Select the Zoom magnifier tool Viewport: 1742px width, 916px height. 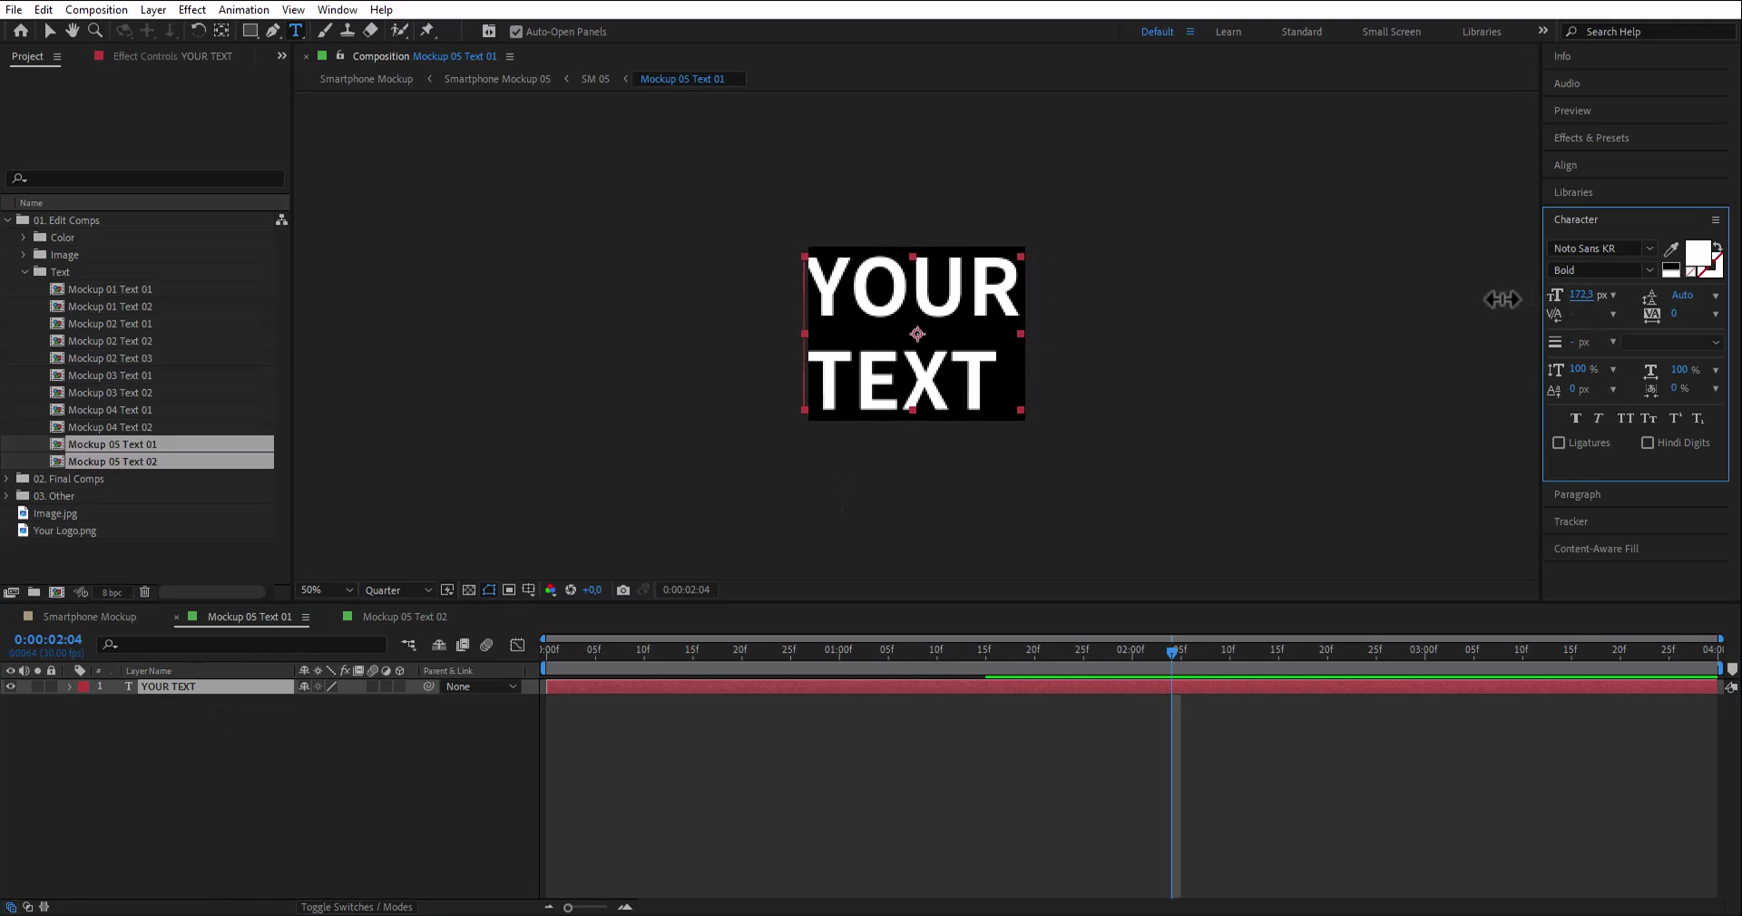point(95,31)
